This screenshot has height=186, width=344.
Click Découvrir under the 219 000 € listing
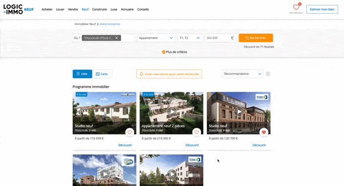tap(192, 145)
